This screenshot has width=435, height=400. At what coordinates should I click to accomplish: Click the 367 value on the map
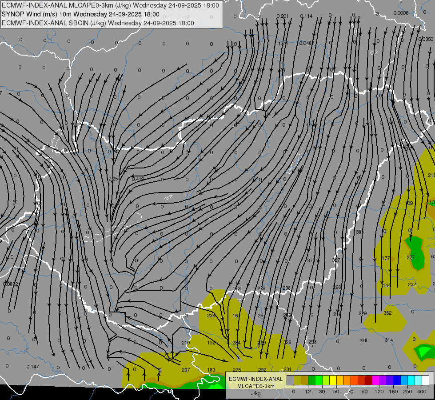click(336, 260)
